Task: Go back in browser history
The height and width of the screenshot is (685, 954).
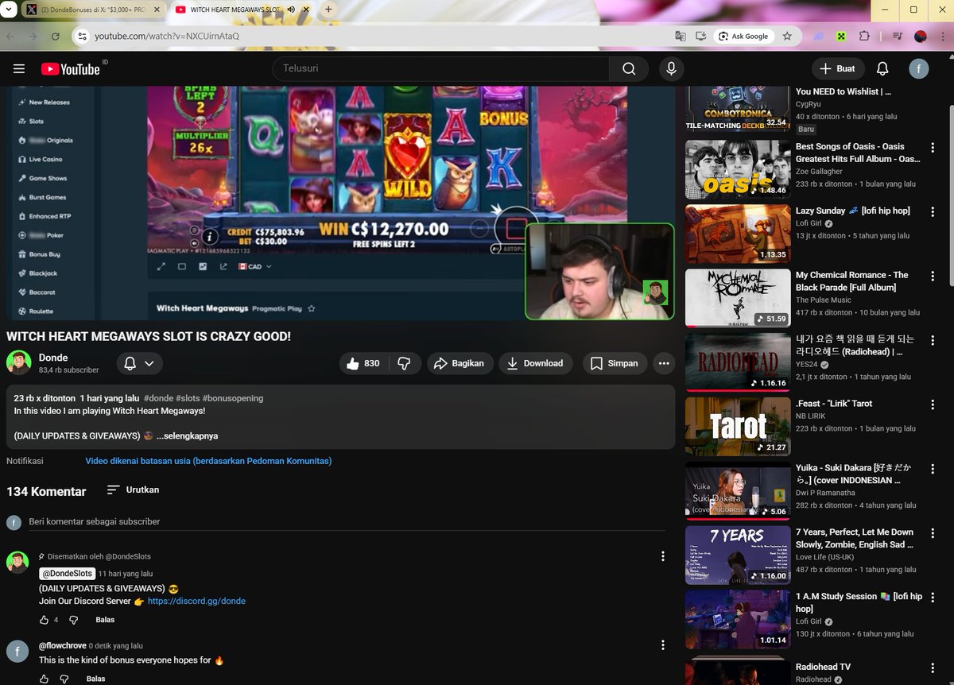Action: 10,36
